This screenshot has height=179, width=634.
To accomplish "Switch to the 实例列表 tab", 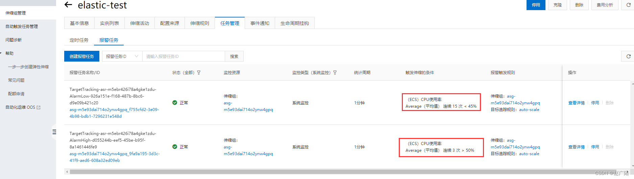I will coord(109,23).
